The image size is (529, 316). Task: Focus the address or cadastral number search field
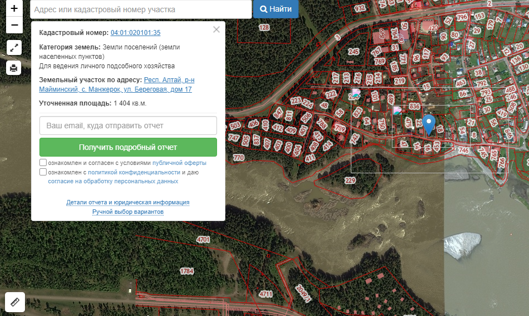coord(141,9)
